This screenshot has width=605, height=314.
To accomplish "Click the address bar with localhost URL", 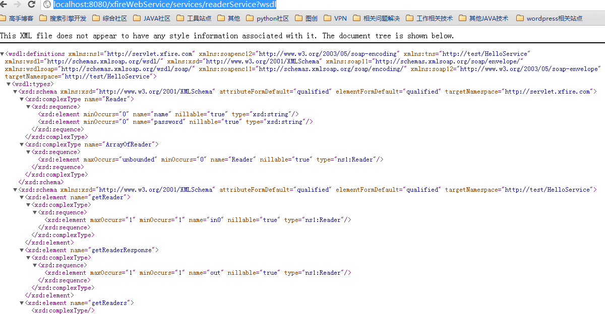I will pyautogui.click(x=323, y=5).
